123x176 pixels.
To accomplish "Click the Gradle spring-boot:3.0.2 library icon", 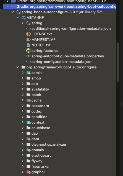I will click(14, 1).
